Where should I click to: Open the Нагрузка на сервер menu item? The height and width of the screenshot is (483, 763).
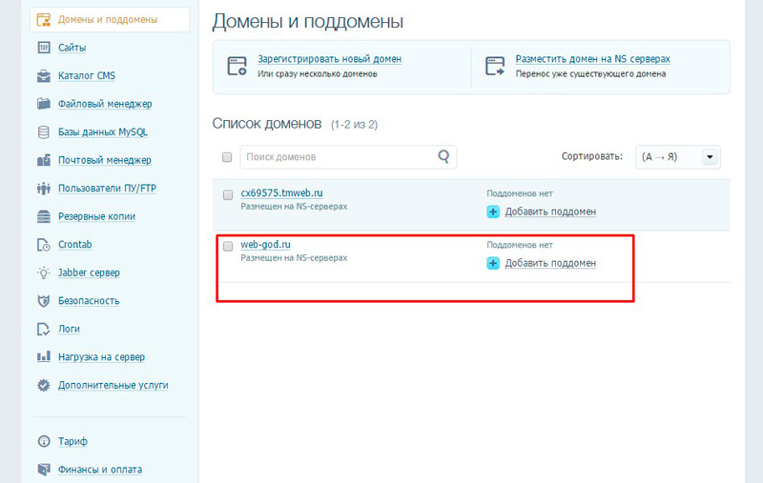coord(102,357)
